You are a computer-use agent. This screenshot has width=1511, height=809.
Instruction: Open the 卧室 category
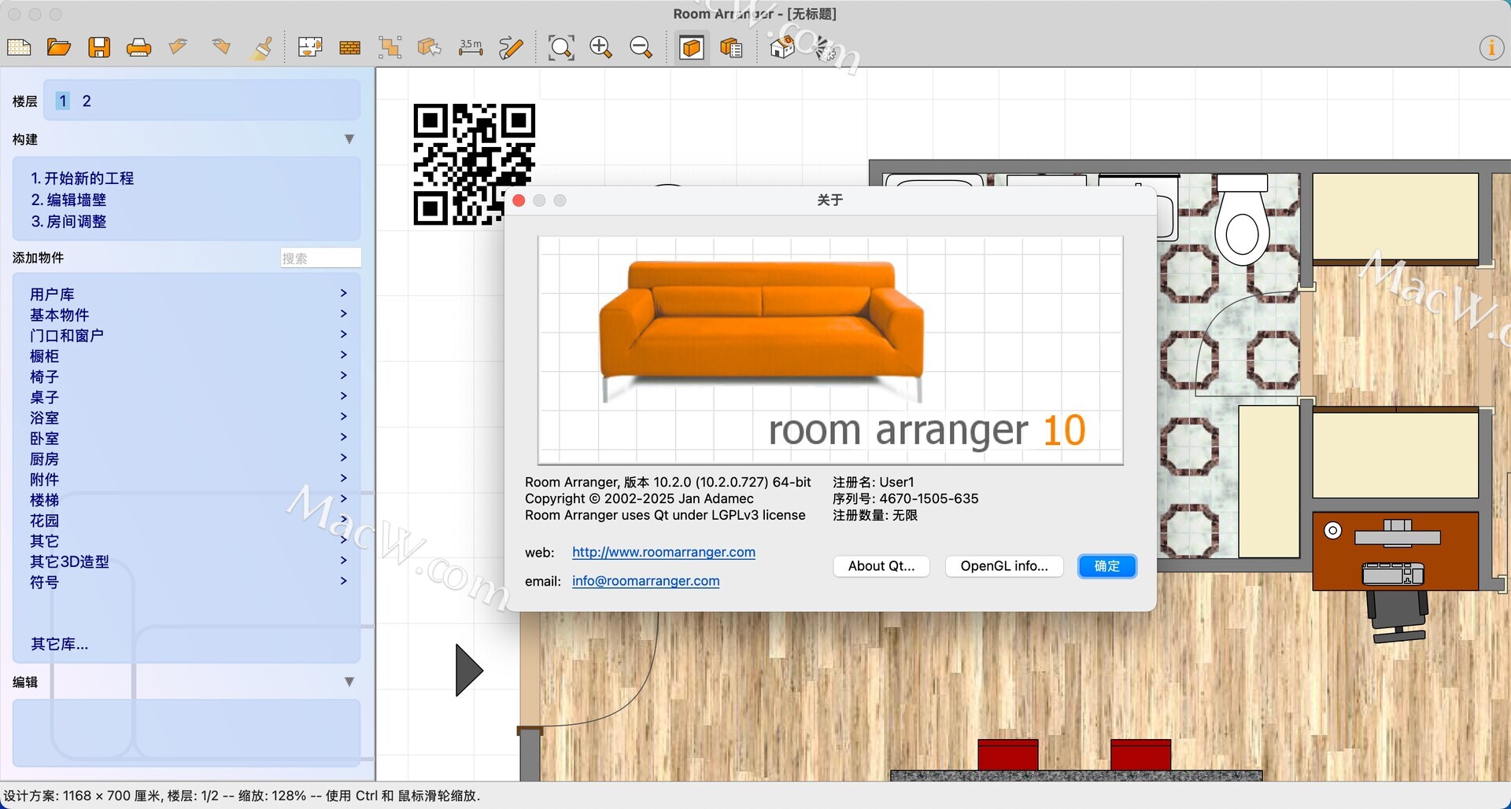tap(188, 438)
